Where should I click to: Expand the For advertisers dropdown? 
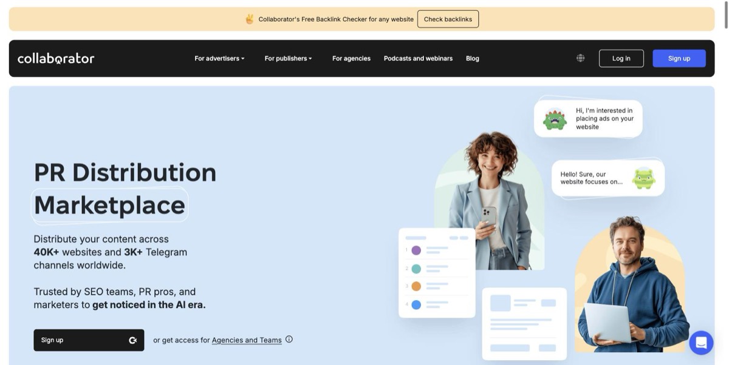[x=219, y=58]
